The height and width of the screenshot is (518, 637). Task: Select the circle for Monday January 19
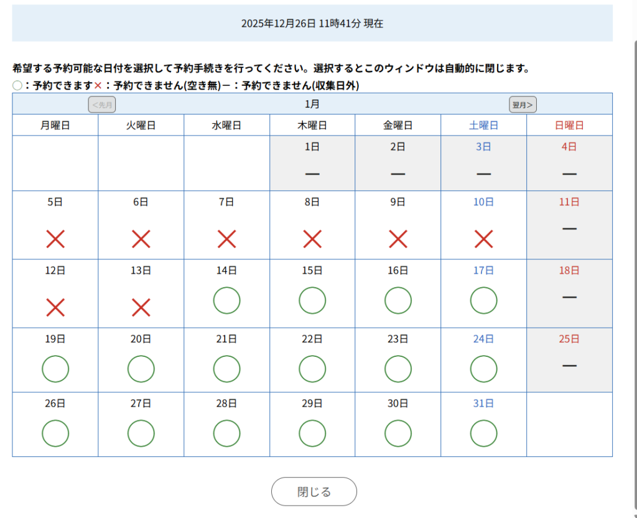click(55, 369)
